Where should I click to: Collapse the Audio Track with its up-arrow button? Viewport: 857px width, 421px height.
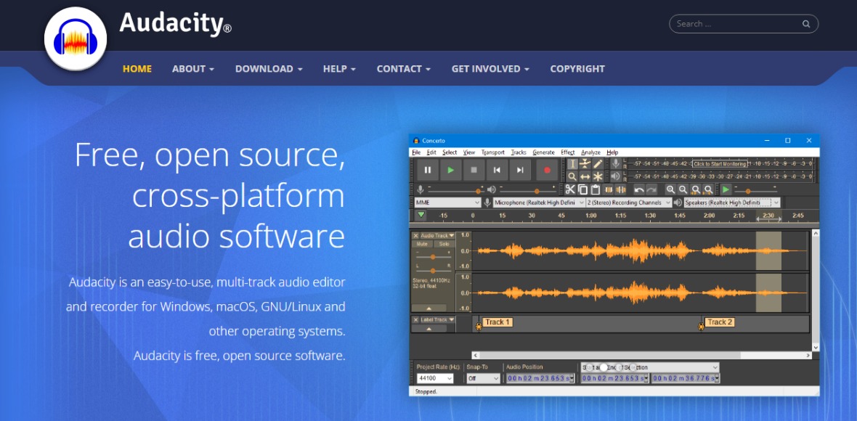tap(428, 308)
